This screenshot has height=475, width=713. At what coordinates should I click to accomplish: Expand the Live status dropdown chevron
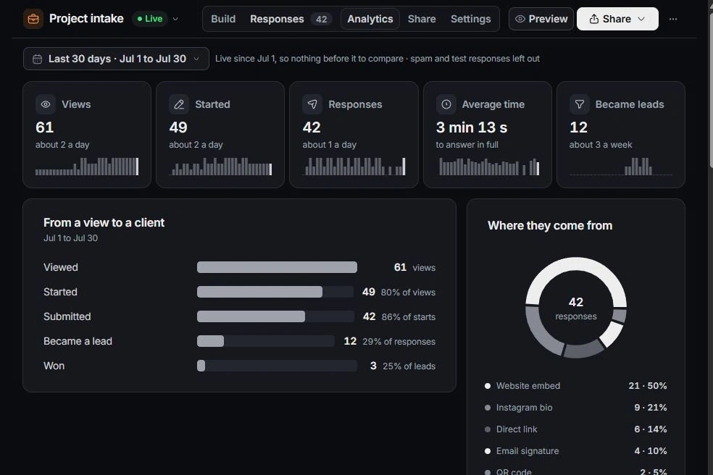(x=175, y=19)
